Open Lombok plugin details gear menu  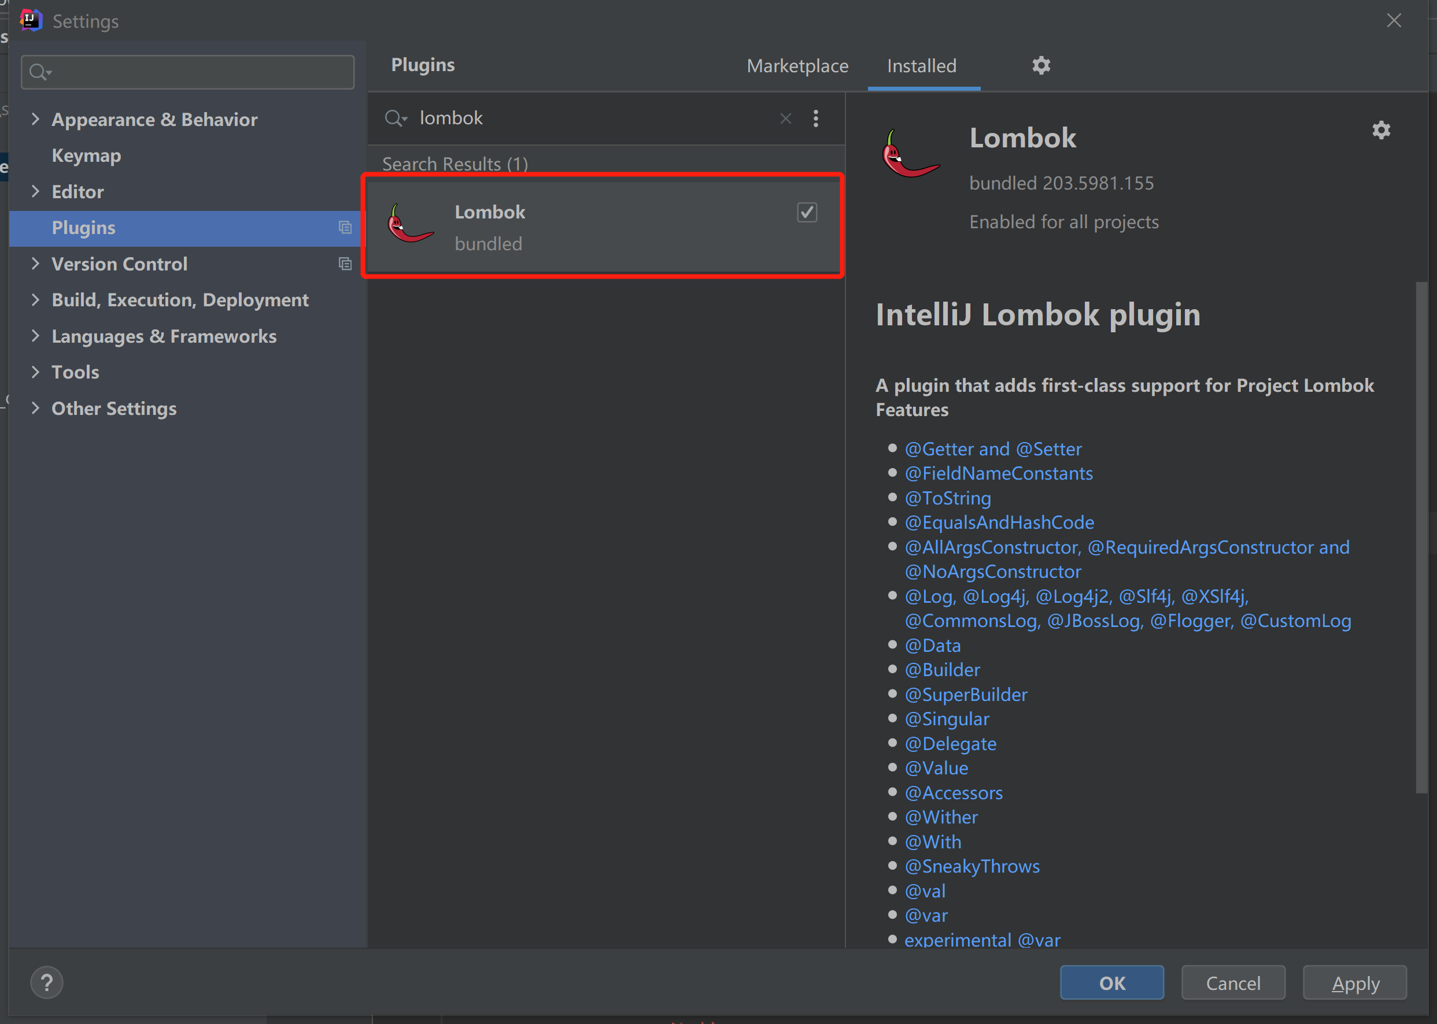(1381, 131)
